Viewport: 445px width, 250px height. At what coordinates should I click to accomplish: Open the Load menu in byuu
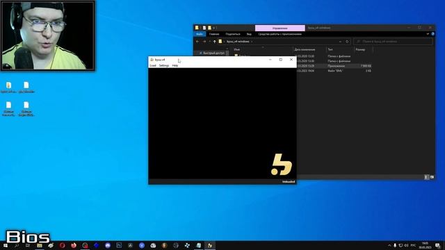point(153,65)
